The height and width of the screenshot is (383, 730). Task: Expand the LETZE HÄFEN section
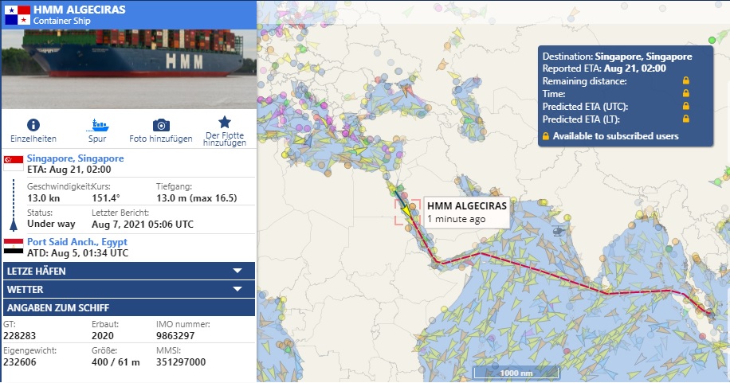129,271
